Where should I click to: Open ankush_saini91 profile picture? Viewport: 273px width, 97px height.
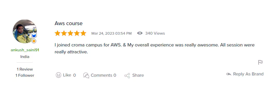(x=25, y=31)
